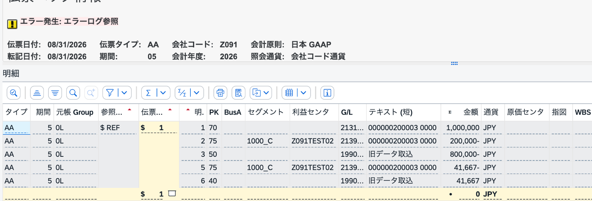Open the Print Preview icon
Screen dimensions: 592x201
tap(238, 93)
